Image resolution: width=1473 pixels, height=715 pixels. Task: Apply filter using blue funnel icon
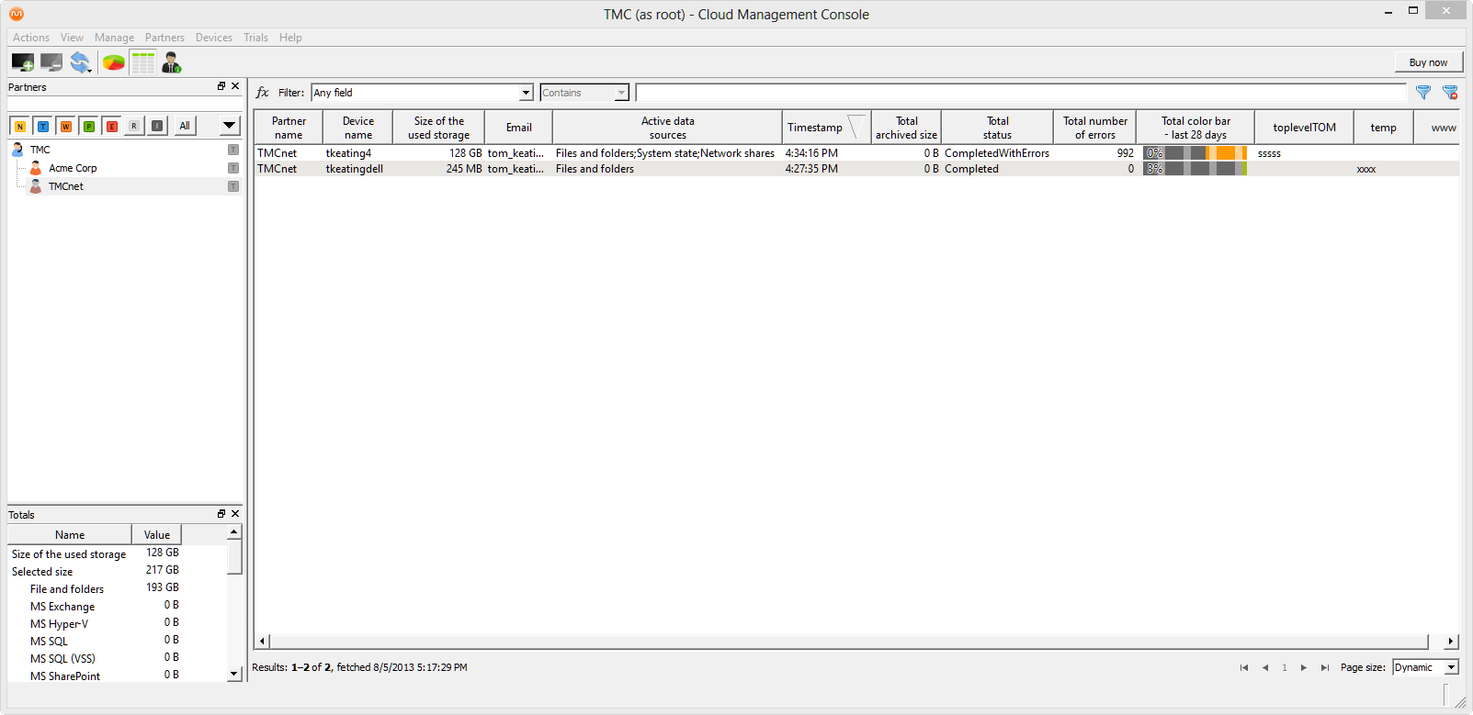click(1422, 93)
